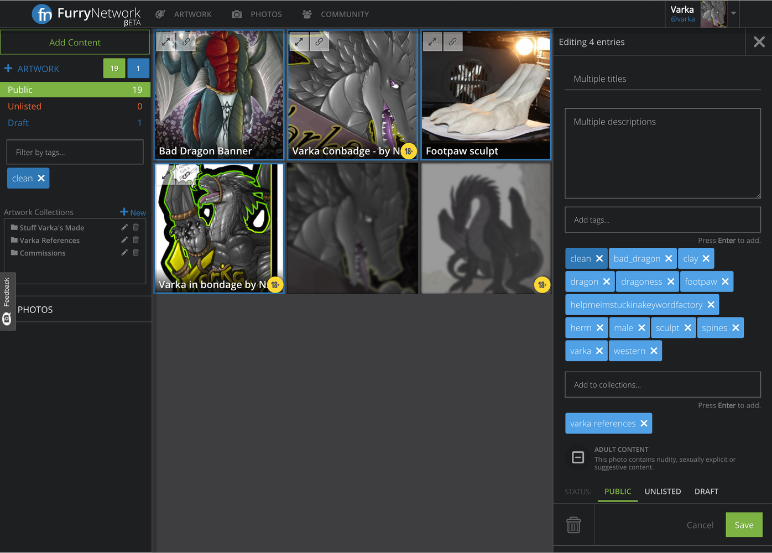Viewport: 772px width, 553px height.
Task: Delete the Commissions collection
Action: tap(135, 253)
